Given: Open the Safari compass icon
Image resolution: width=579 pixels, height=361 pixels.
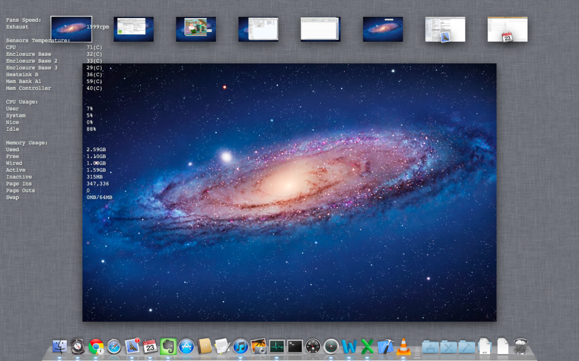Looking at the screenshot, I should pos(114,346).
